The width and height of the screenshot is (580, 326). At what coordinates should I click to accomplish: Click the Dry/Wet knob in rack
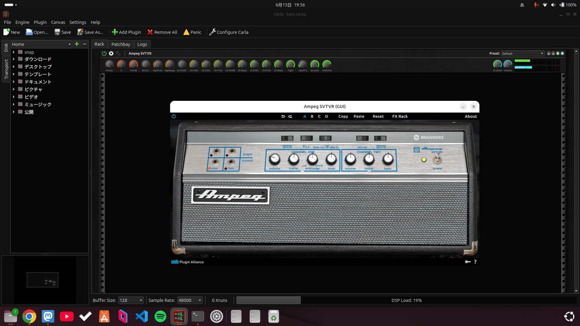(497, 64)
